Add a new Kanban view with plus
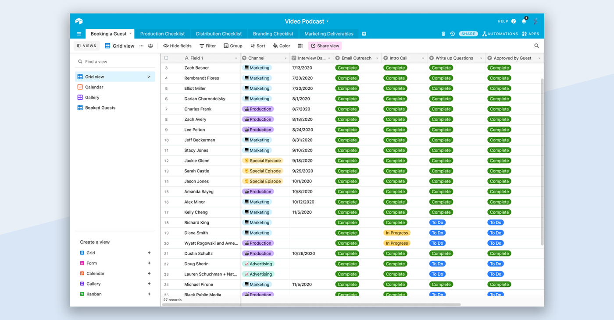This screenshot has width=614, height=320. (x=149, y=294)
